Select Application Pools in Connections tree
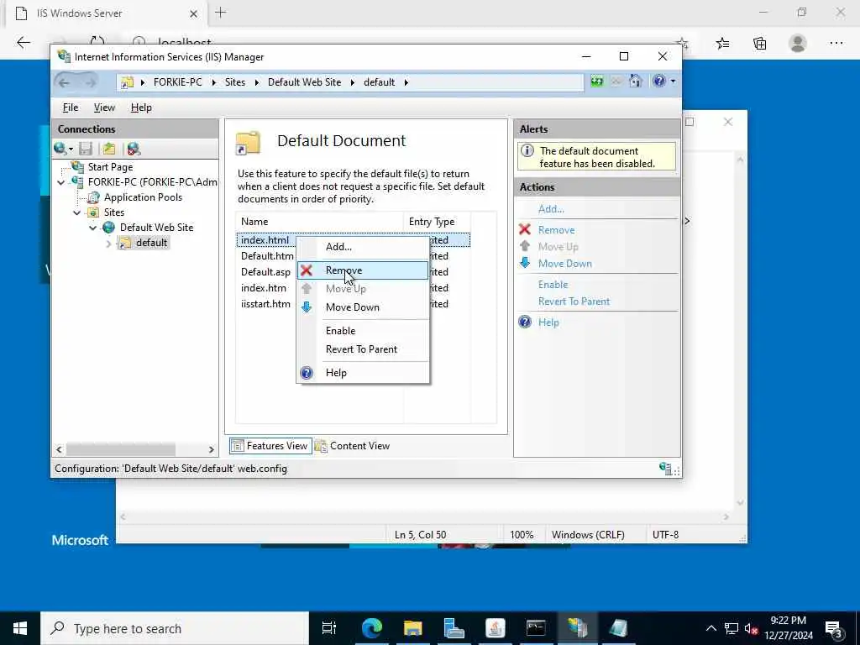 (x=143, y=197)
